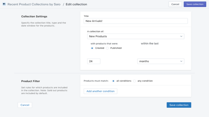Click the top Save collection button
The image size is (209, 117).
tap(195, 4)
